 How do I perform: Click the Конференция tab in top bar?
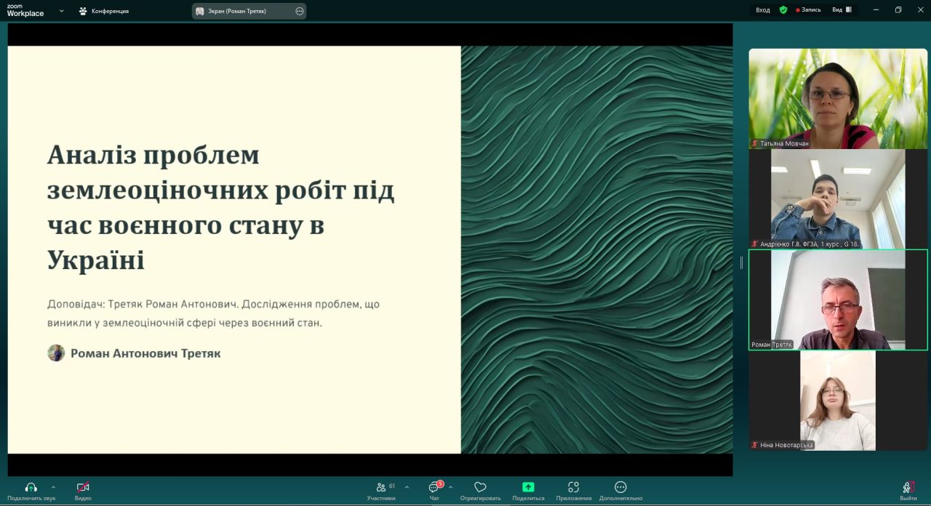pyautogui.click(x=104, y=11)
